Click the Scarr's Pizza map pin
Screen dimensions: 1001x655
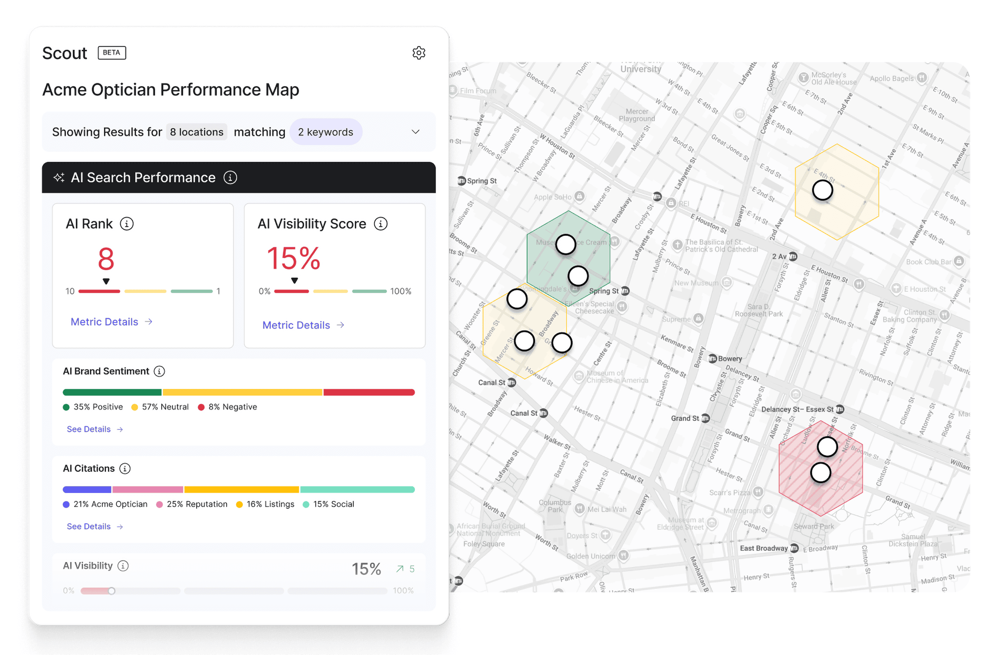(758, 492)
